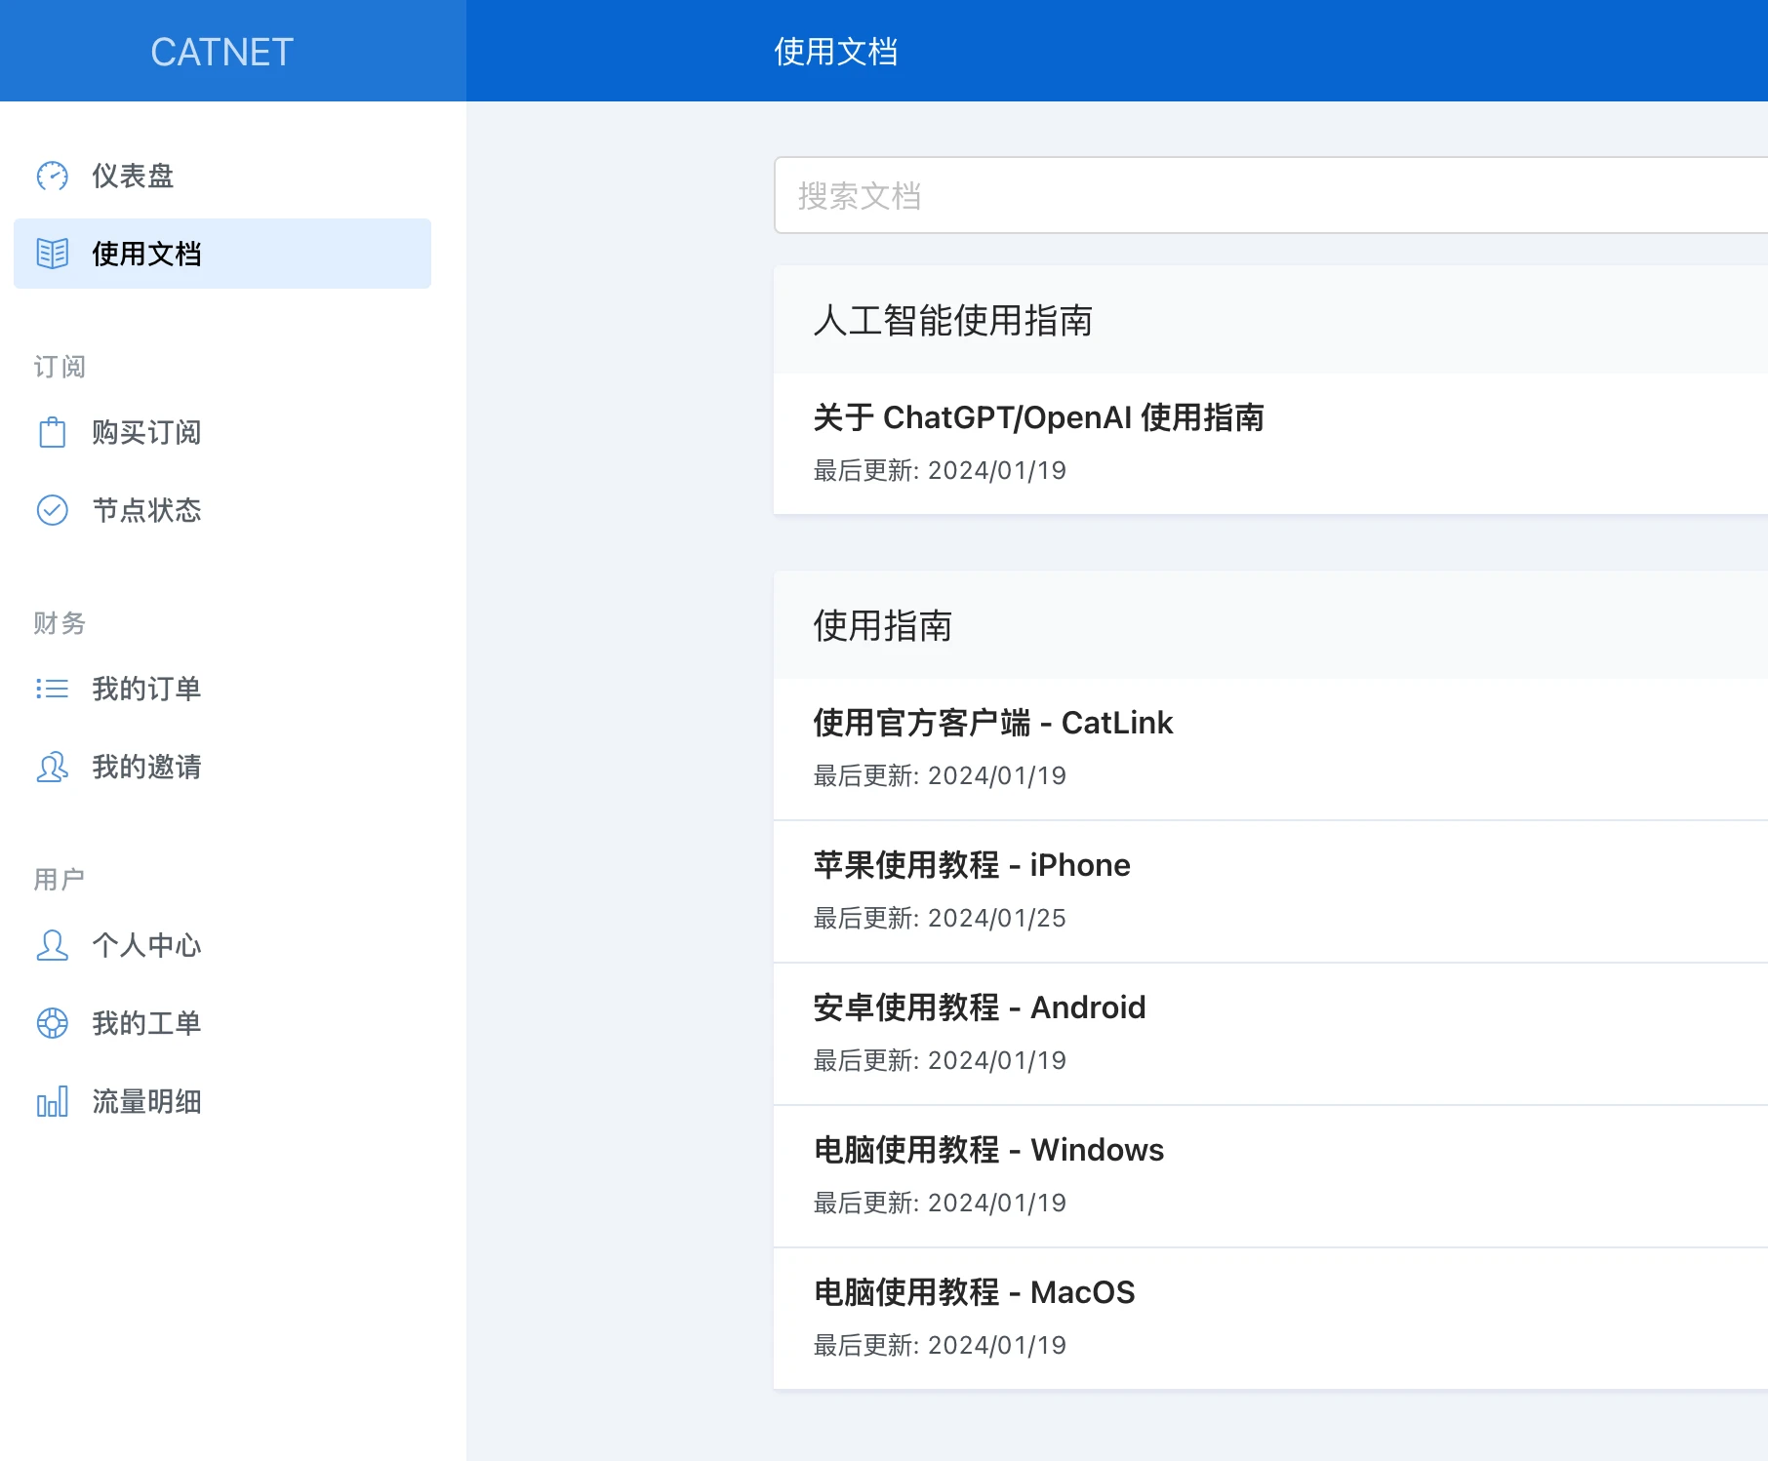Screen dimensions: 1768x1461
Task: Click the 我的工单 globe icon
Action: [x=52, y=1023]
